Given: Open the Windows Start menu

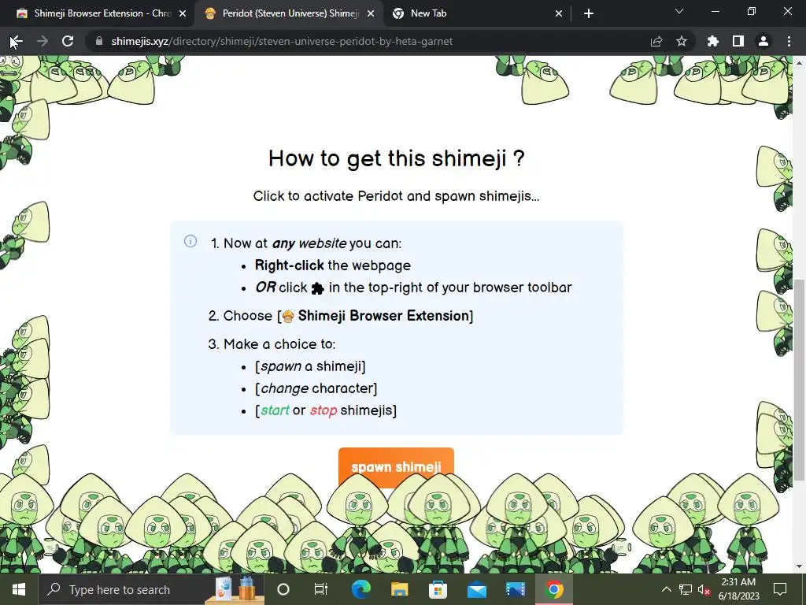Looking at the screenshot, I should (x=19, y=589).
